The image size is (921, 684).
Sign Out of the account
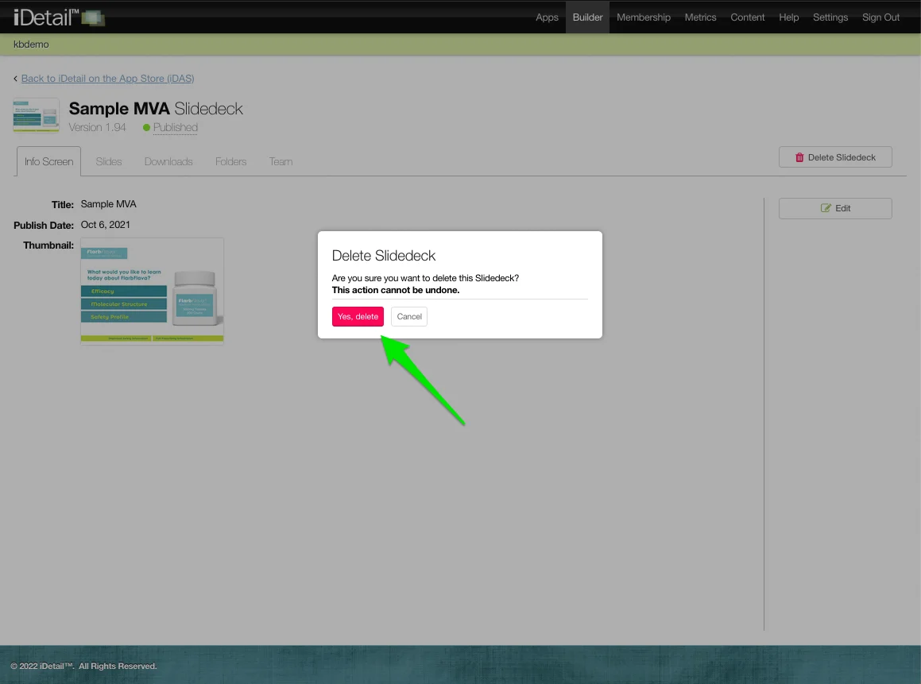tap(880, 17)
